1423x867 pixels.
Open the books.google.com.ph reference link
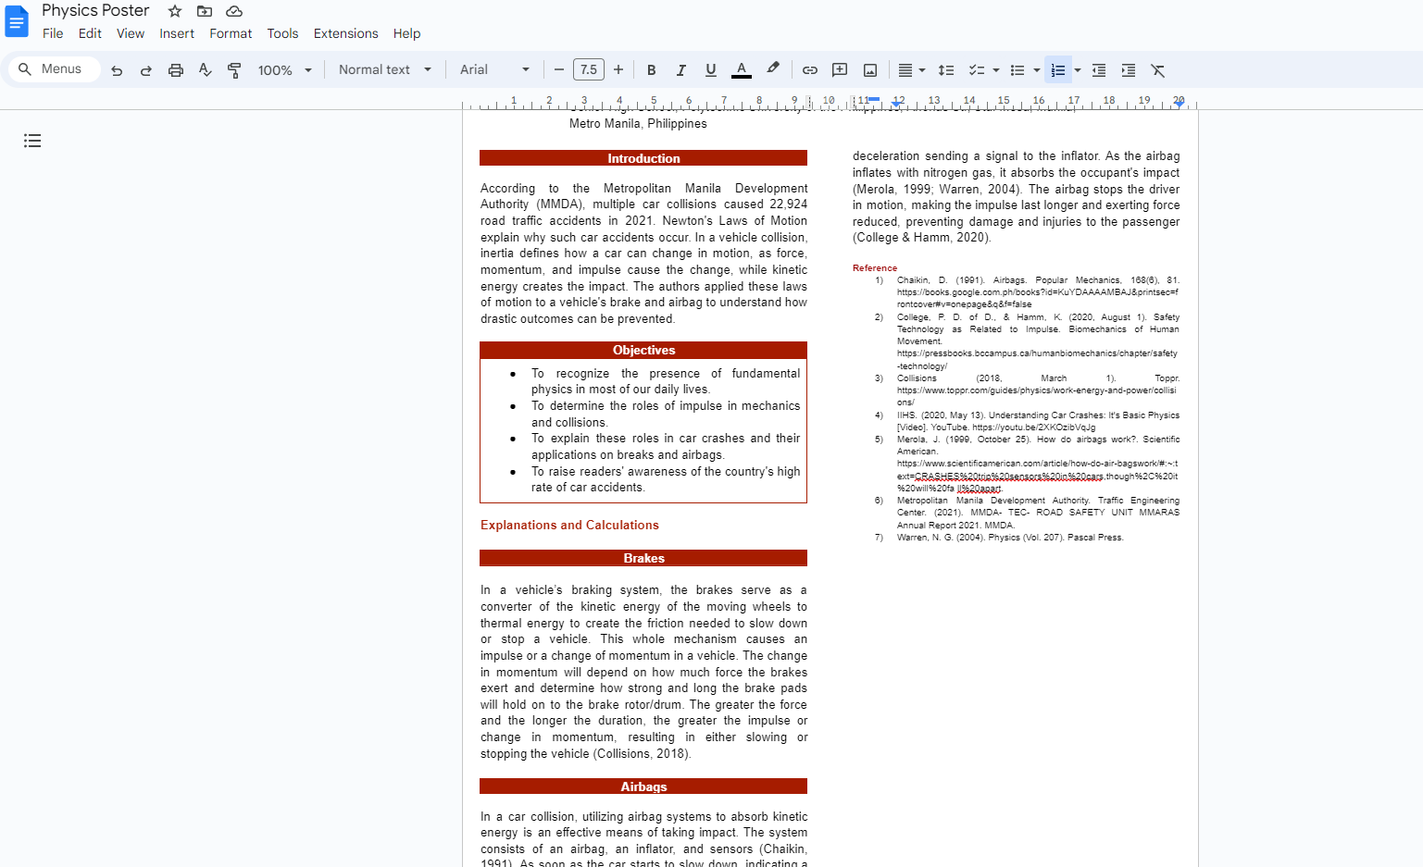point(1037,298)
